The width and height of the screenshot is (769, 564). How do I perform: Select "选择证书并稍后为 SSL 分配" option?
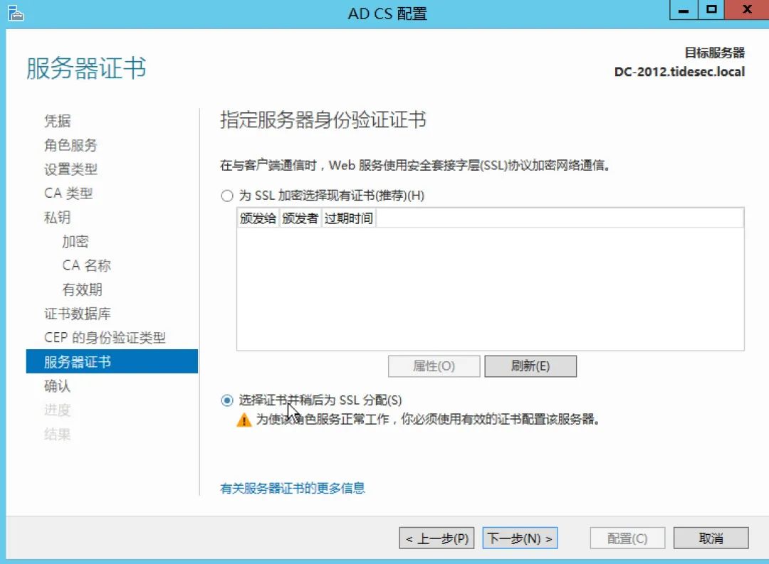point(227,400)
